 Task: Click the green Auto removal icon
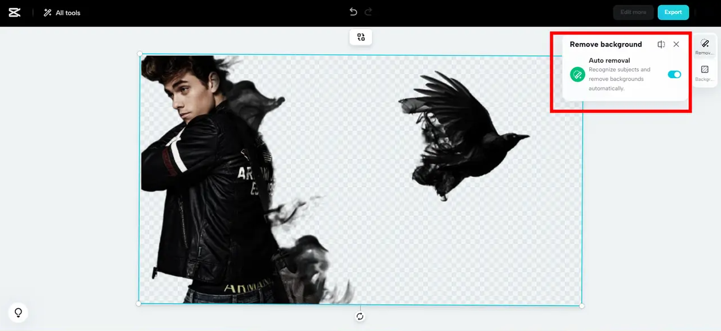577,74
